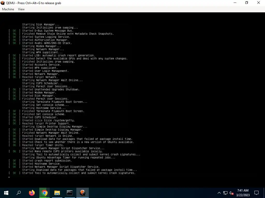
Task: Open the notification center icon
Action: (256, 193)
